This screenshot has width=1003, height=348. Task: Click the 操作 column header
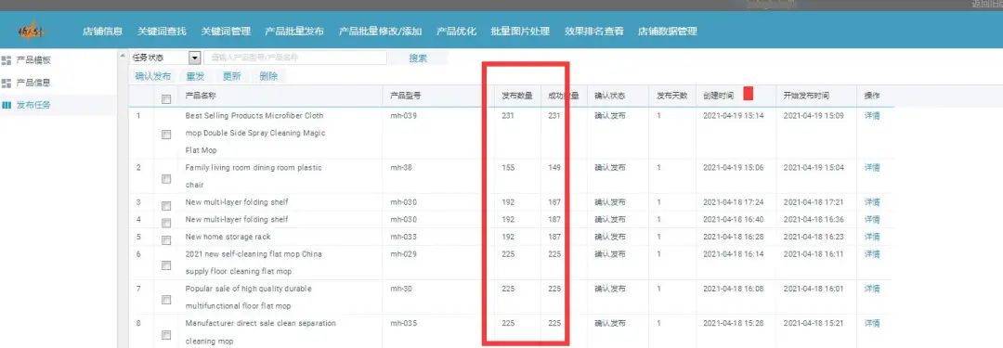[871, 96]
